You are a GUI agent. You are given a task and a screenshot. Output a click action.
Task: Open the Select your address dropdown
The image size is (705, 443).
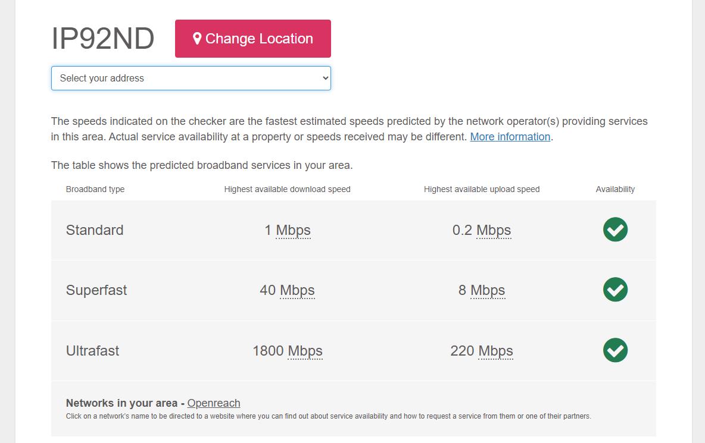click(191, 78)
